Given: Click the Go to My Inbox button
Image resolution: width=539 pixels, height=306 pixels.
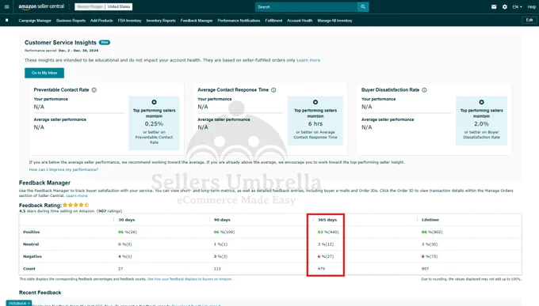Looking at the screenshot, I should point(44,73).
